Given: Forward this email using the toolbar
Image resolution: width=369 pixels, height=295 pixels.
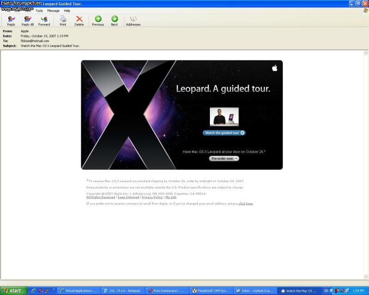Looking at the screenshot, I should [x=44, y=21].
